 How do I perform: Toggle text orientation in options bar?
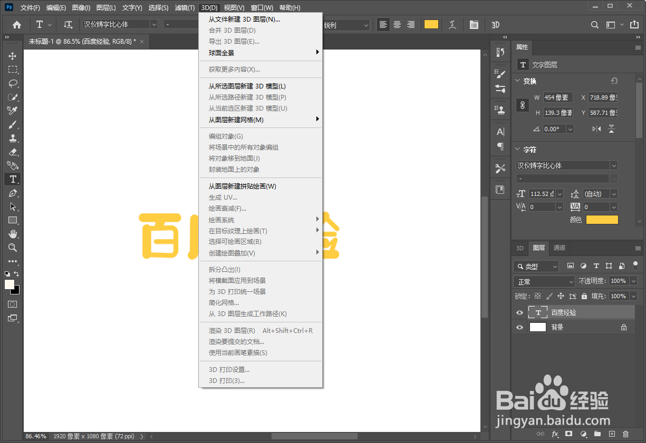point(68,25)
